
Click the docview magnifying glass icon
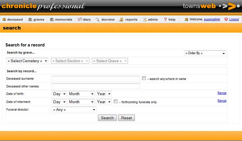coord(98,20)
